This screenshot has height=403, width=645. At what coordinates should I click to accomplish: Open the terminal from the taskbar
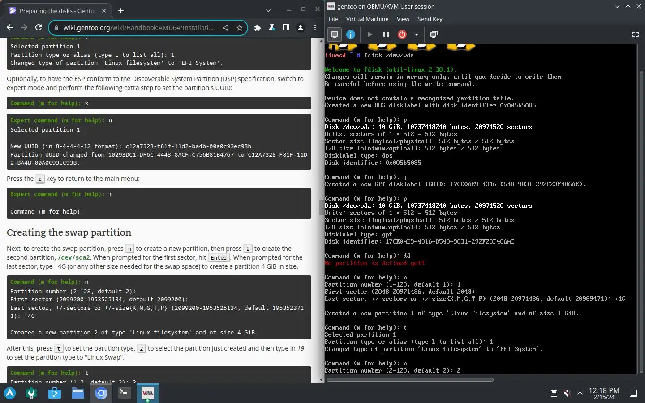124,393
